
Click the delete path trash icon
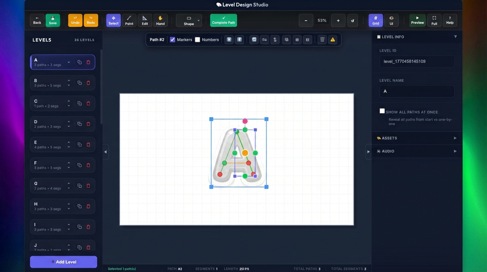click(x=322, y=39)
